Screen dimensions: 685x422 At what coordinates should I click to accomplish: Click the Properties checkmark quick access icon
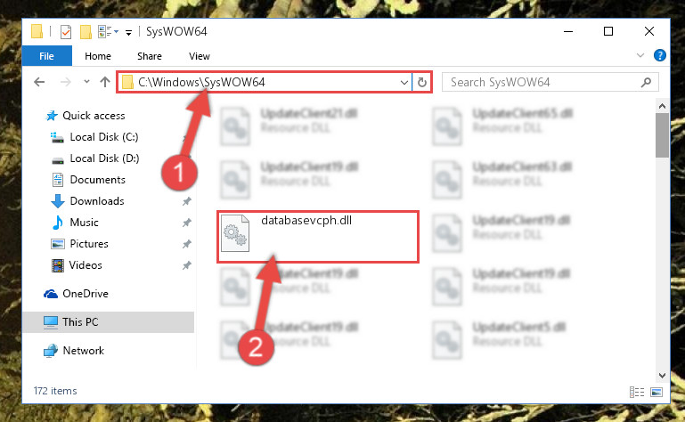66,32
